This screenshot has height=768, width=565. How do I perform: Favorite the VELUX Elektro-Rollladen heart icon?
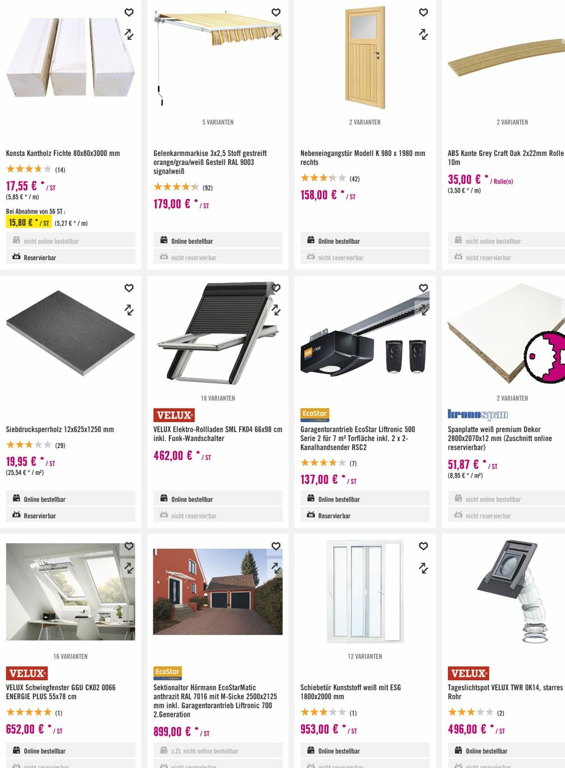point(276,288)
